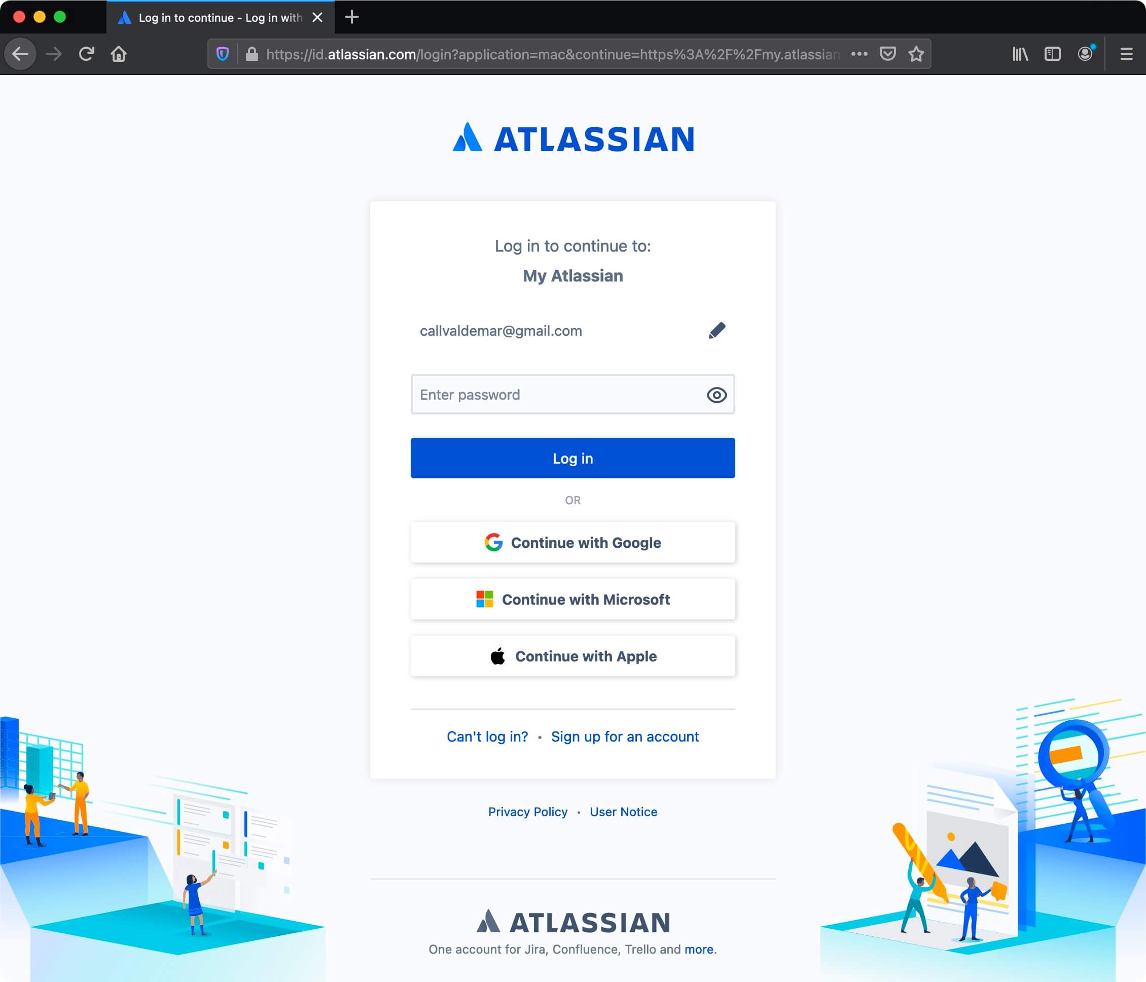
Task: Click the Sign up for an account link
Action: (624, 735)
